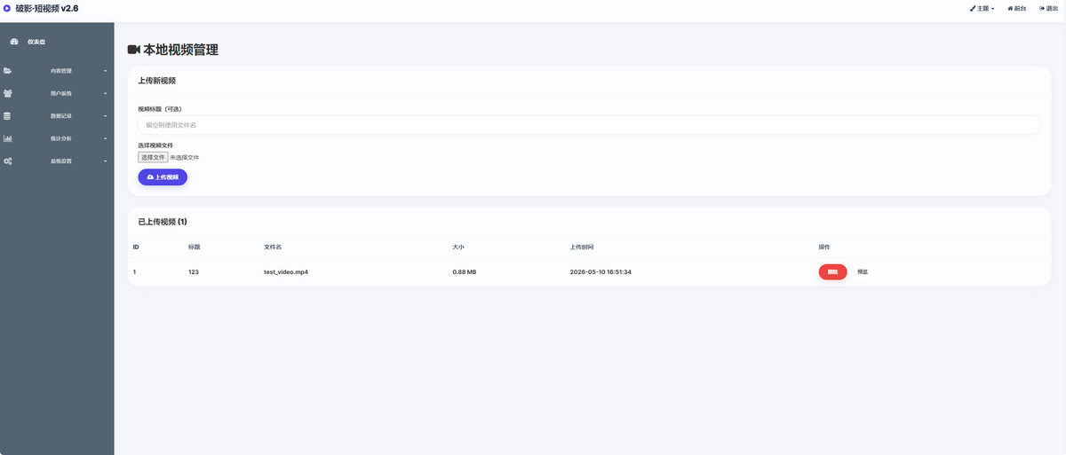Click the 前台 frontend link text
This screenshot has height=455, width=1066.
click(x=1021, y=8)
